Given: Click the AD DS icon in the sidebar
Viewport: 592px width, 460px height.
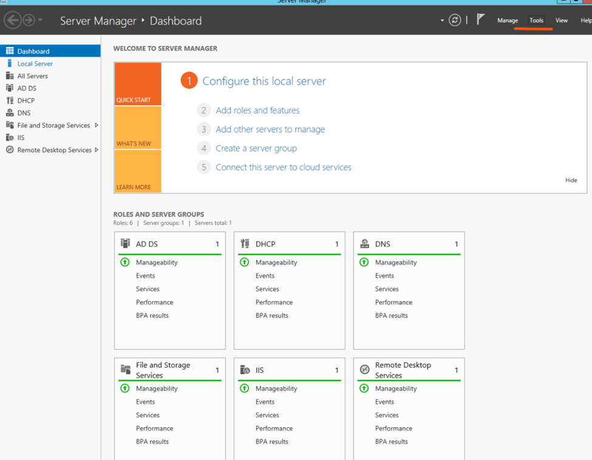Looking at the screenshot, I should pyautogui.click(x=10, y=88).
